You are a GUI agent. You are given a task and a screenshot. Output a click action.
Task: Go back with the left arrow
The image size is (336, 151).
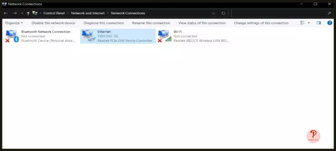point(6,13)
